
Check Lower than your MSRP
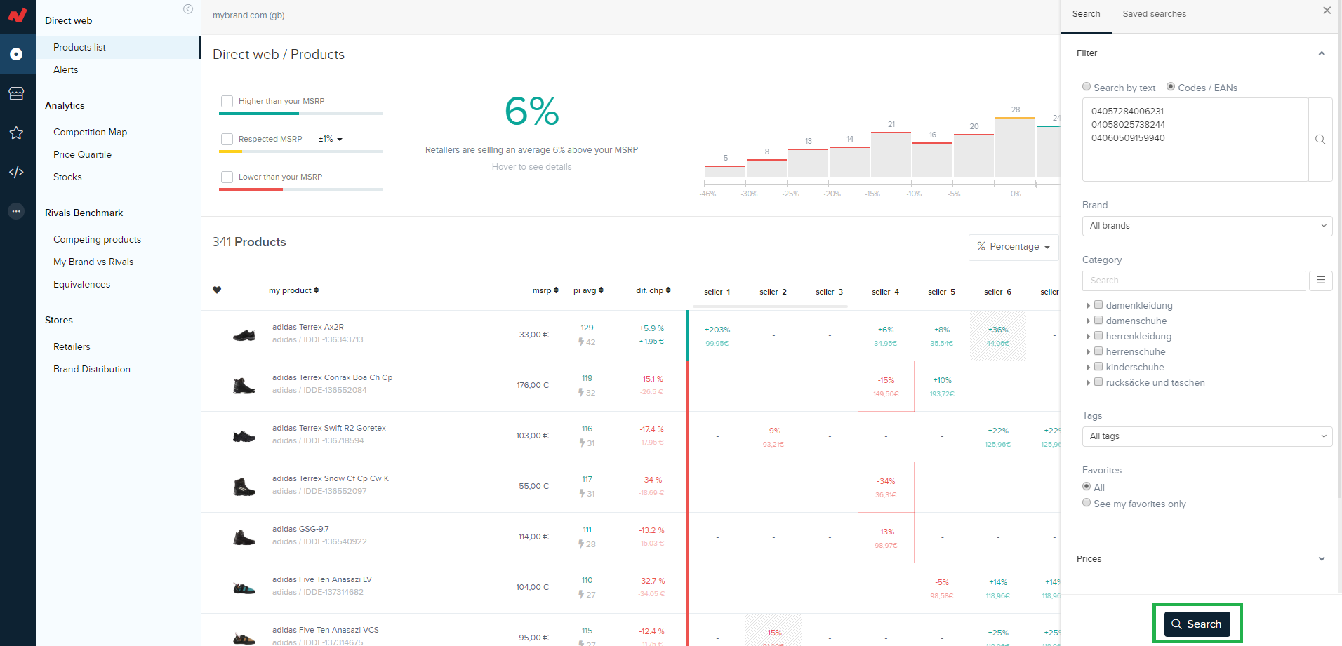[227, 177]
